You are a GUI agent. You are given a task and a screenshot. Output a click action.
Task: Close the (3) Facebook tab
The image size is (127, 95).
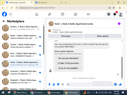pyautogui.click(x=61, y=3)
